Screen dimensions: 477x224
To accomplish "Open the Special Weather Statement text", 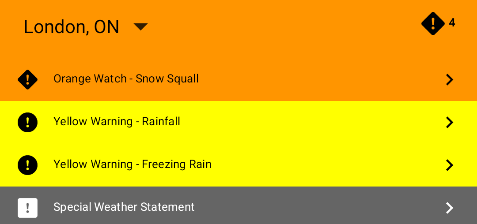I will (124, 207).
